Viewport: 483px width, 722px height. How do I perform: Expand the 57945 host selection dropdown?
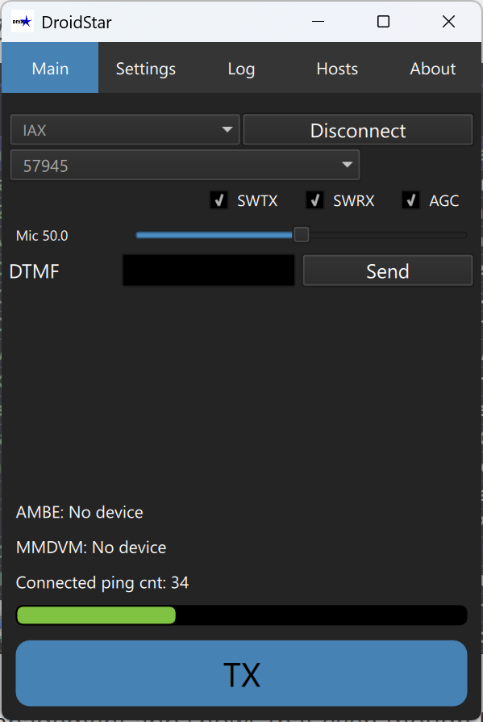(x=184, y=164)
